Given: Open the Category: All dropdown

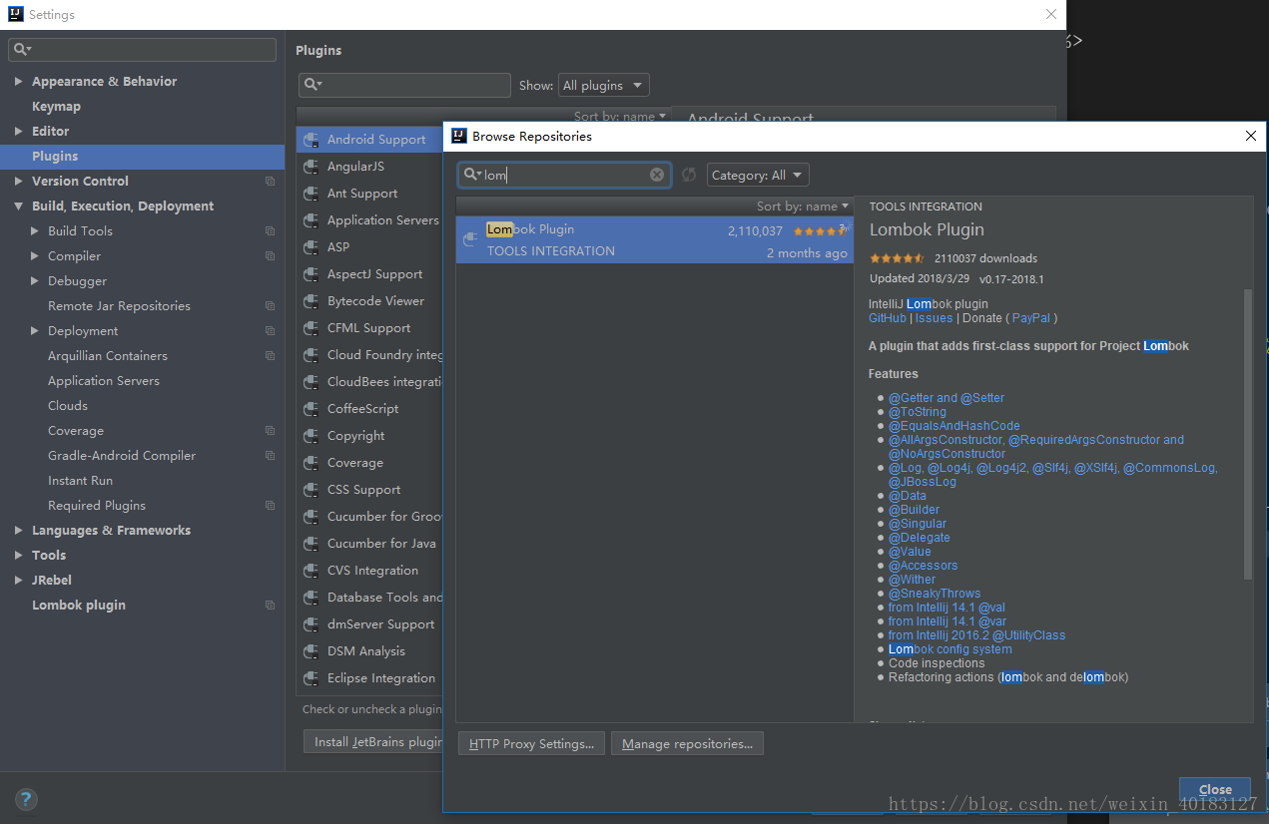Looking at the screenshot, I should coord(757,174).
